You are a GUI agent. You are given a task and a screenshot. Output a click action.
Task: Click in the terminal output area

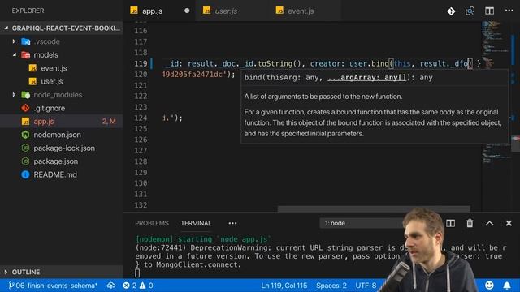(x=266, y=256)
